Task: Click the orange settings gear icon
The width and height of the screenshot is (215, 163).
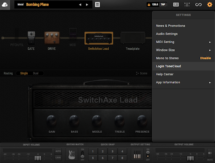Action: point(210,5)
